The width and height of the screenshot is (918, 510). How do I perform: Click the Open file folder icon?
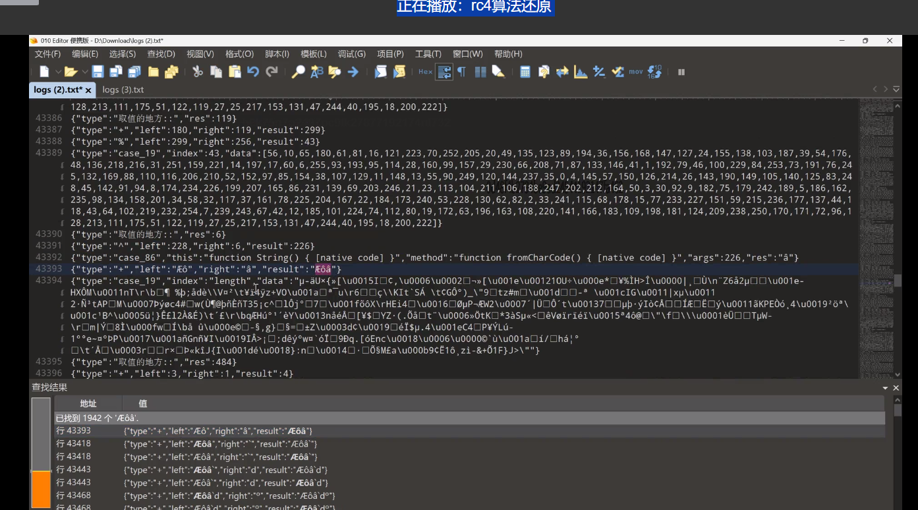[70, 72]
